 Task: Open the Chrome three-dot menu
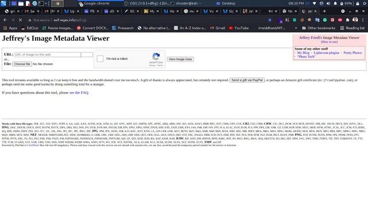363,20
